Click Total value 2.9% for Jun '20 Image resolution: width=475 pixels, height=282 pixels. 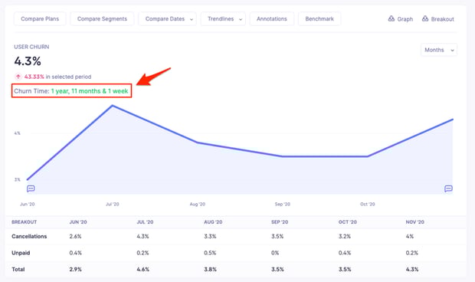75,269
